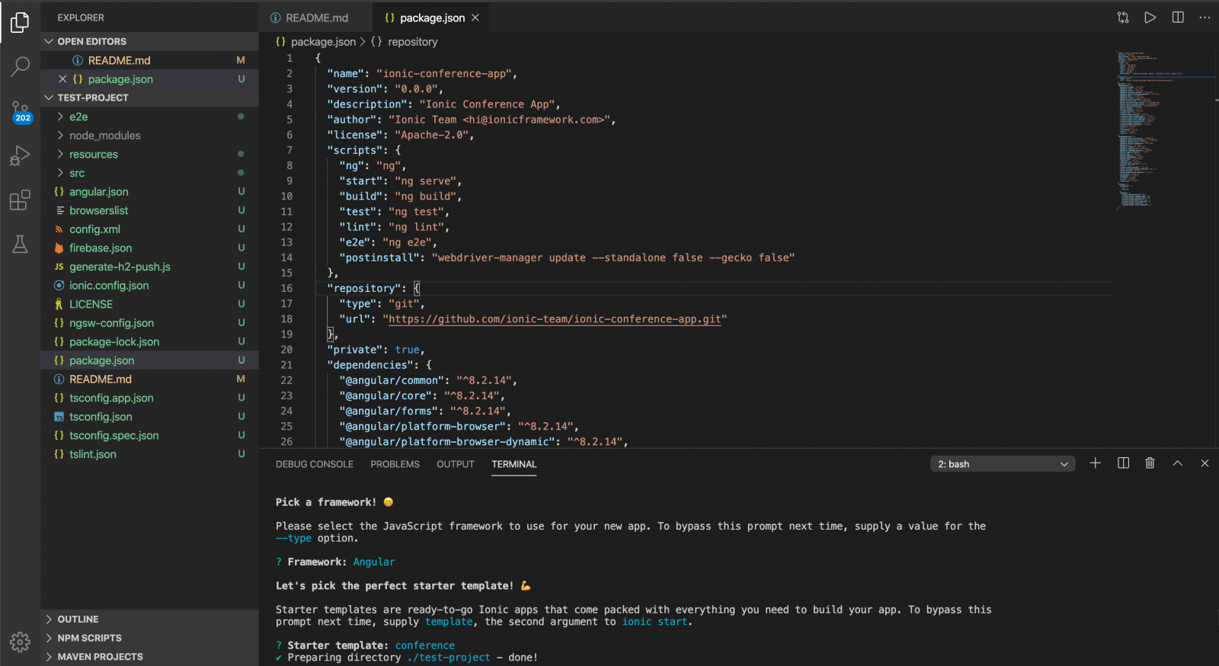Open the Search view in activity bar
The height and width of the screenshot is (666, 1219).
[x=20, y=67]
